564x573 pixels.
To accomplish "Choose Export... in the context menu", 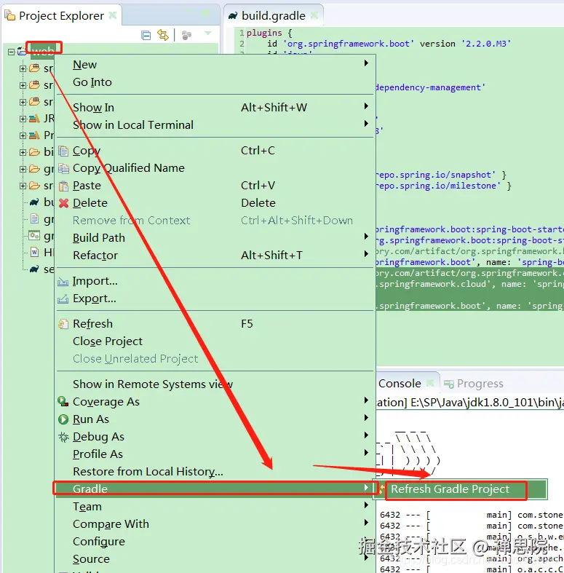I will point(215,299).
